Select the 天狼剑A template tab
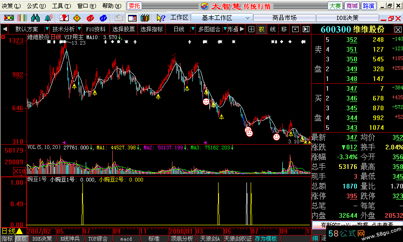 pos(210,239)
